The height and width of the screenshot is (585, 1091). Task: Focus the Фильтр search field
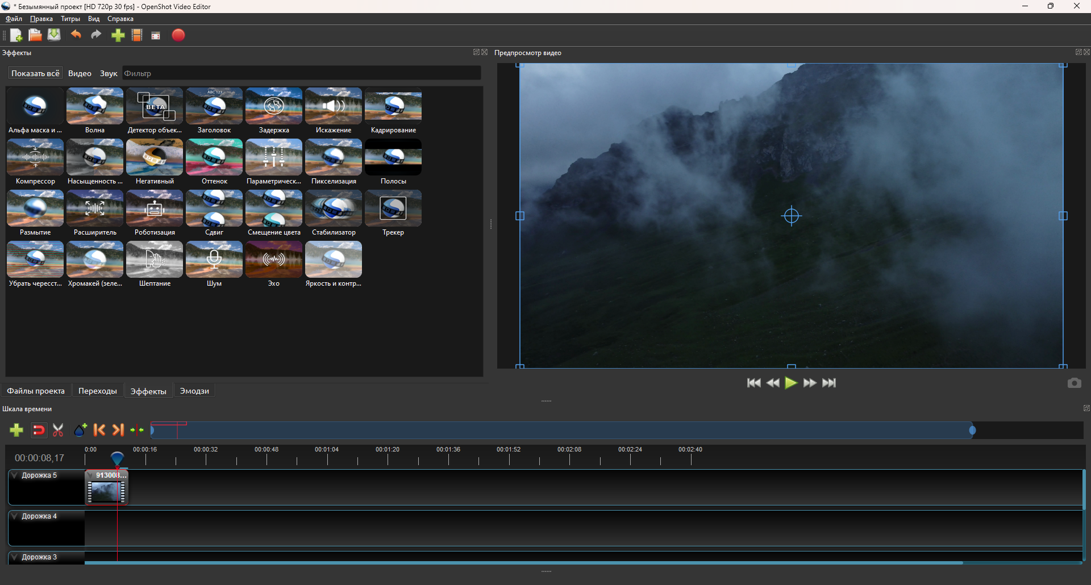301,73
